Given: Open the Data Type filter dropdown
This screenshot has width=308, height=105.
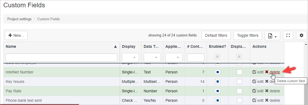Looking at the screenshot, I should tap(152, 57).
